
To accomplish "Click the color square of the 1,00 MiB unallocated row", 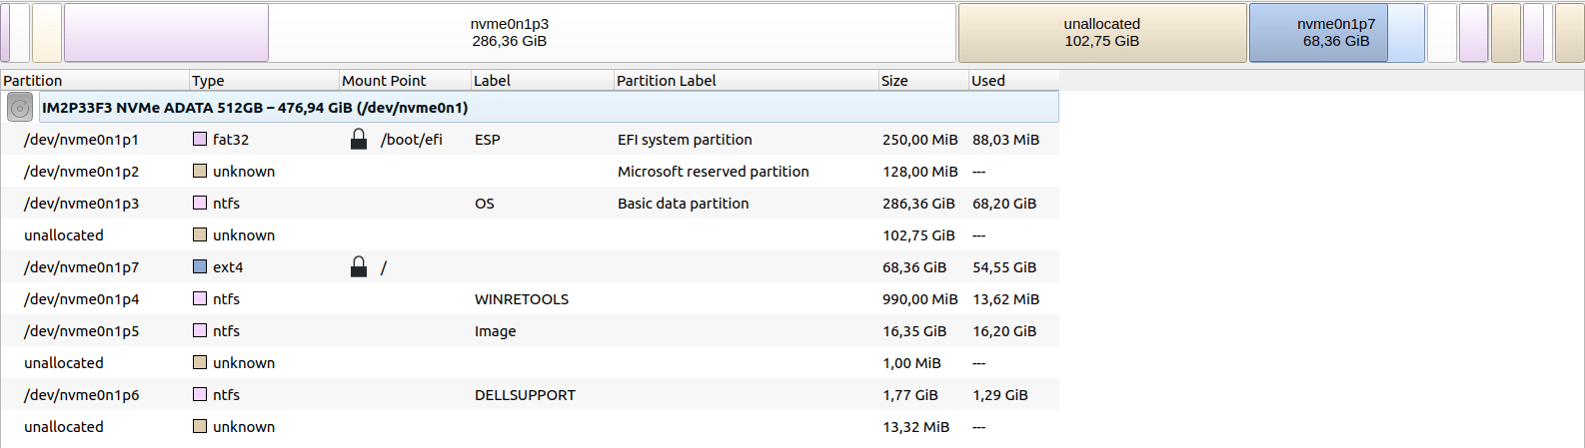I will pos(200,363).
